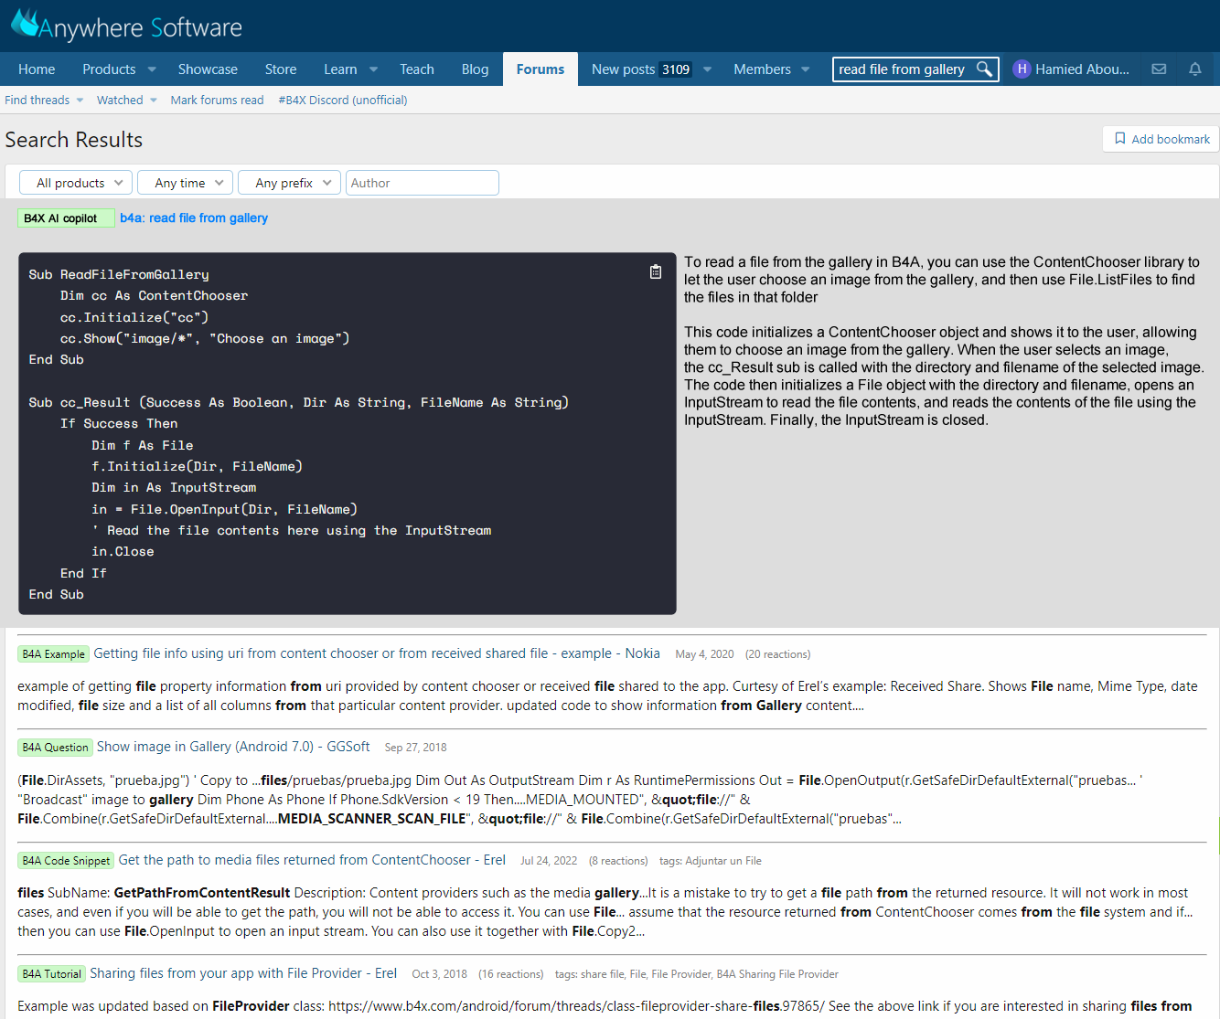Click the 'File Provider' tag

681,974
